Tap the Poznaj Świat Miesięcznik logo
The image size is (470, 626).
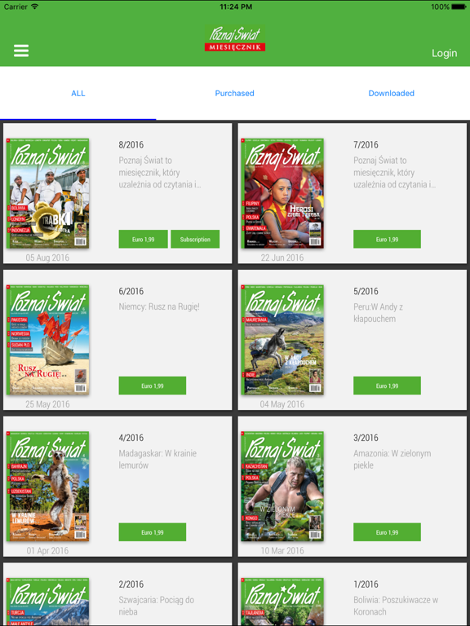(235, 38)
